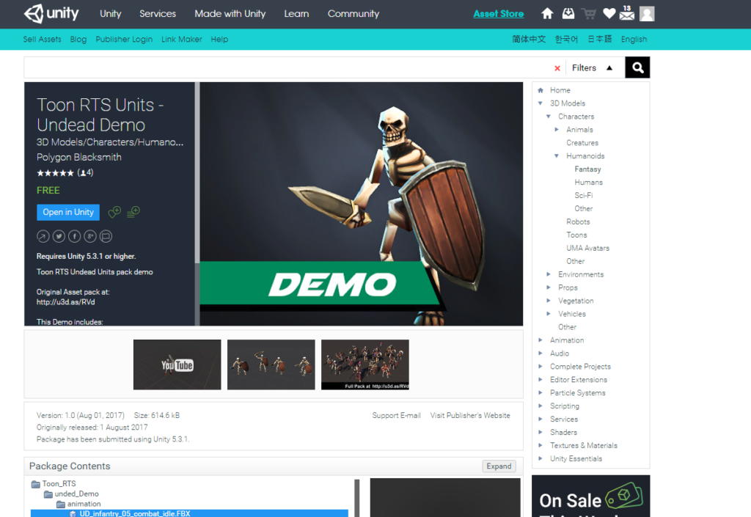The width and height of the screenshot is (751, 517).
Task: Click the Home icon in the category tree
Action: pos(541,90)
